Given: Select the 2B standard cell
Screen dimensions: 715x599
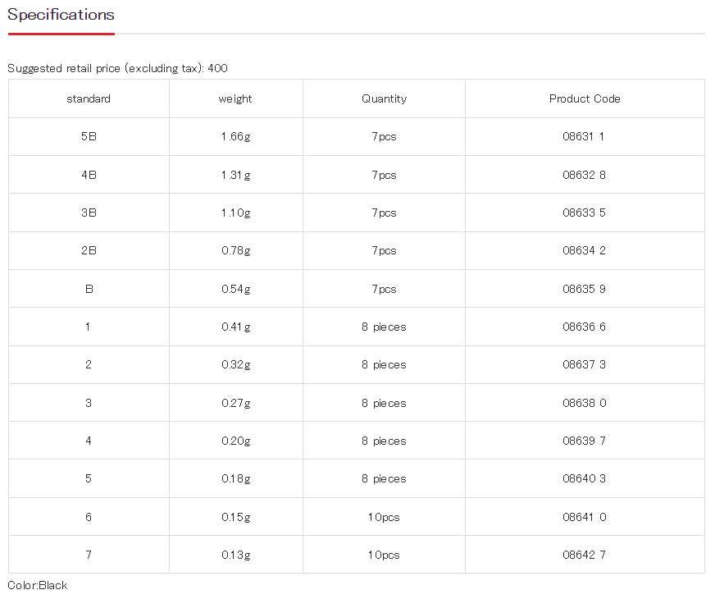Looking at the screenshot, I should pos(89,250).
